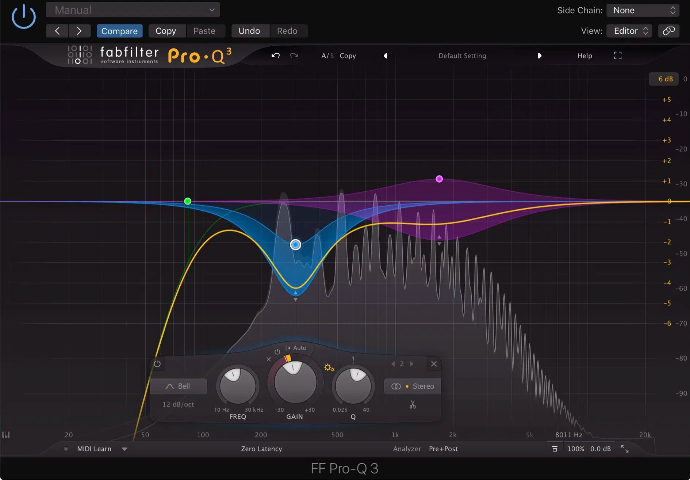The width and height of the screenshot is (690, 480).
Task: Click the band number 2 label
Action: coord(402,364)
